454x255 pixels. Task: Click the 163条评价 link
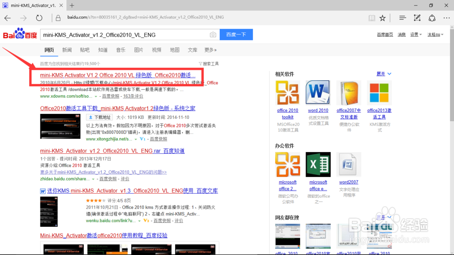(x=133, y=96)
